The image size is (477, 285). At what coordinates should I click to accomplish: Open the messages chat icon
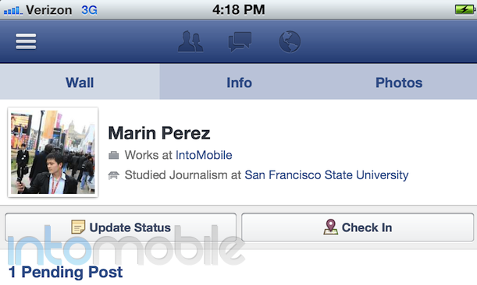point(240,41)
